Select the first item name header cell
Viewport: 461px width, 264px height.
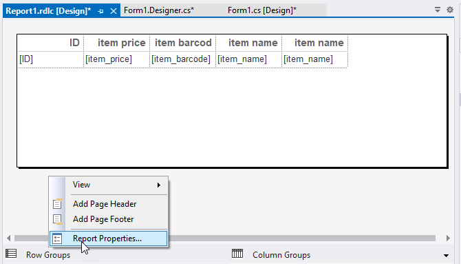pos(248,43)
